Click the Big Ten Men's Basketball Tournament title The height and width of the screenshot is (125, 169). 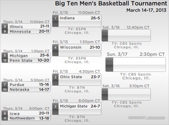click(111, 3)
